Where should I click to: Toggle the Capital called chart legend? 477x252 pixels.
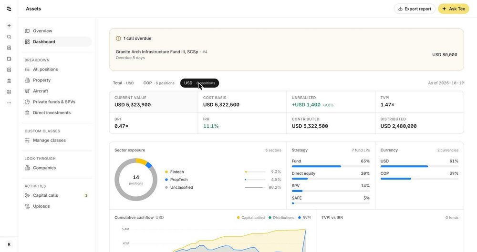tap(251, 218)
